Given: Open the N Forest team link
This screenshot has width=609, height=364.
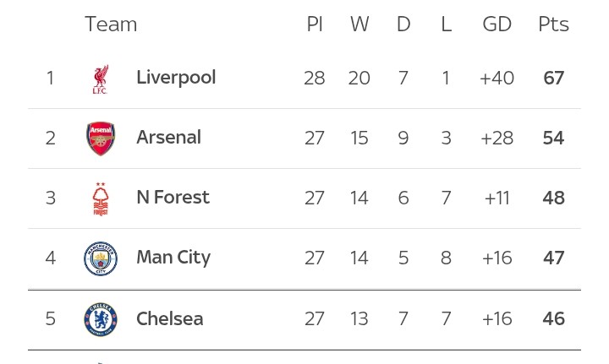Looking at the screenshot, I should coord(173,198).
